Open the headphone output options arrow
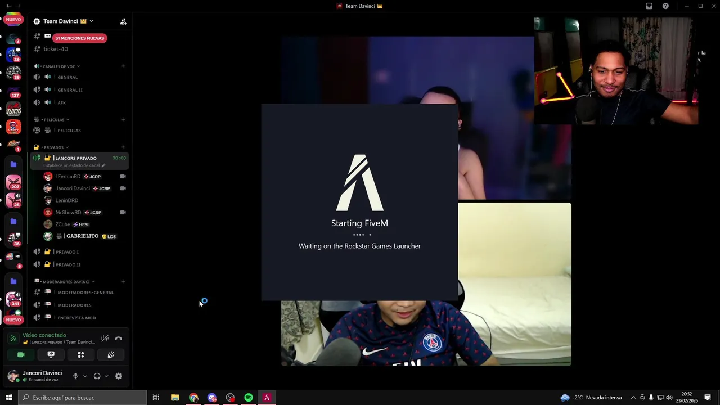The image size is (720, 405). (106, 376)
